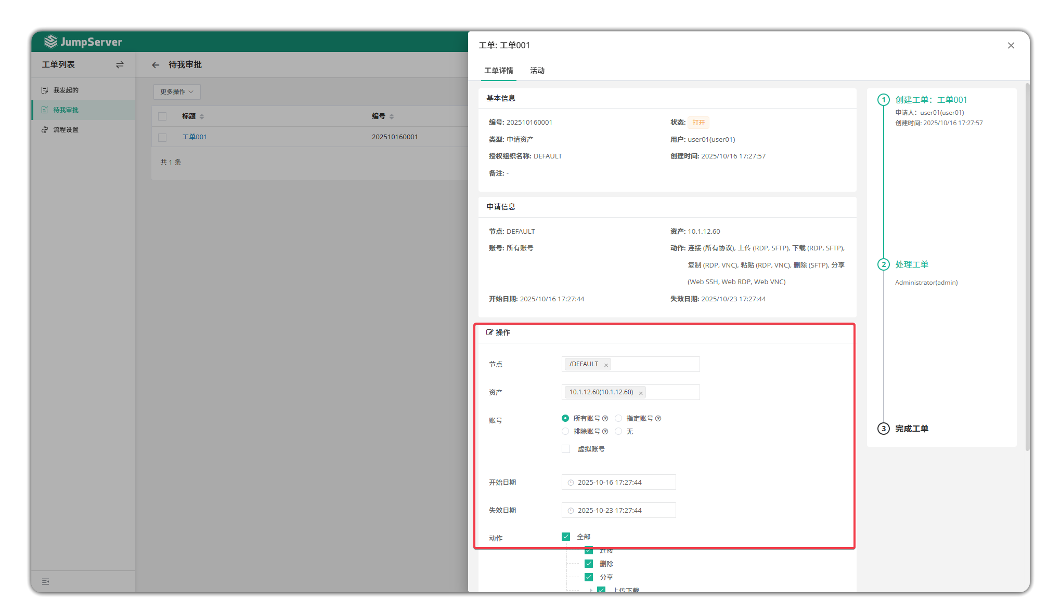Enable the 虚拟账号 checkbox
1061x613 pixels.
566,449
